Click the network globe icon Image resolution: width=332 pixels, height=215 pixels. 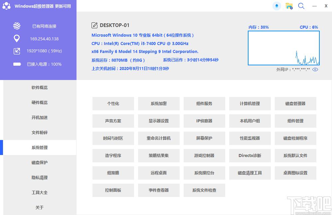[17, 26]
